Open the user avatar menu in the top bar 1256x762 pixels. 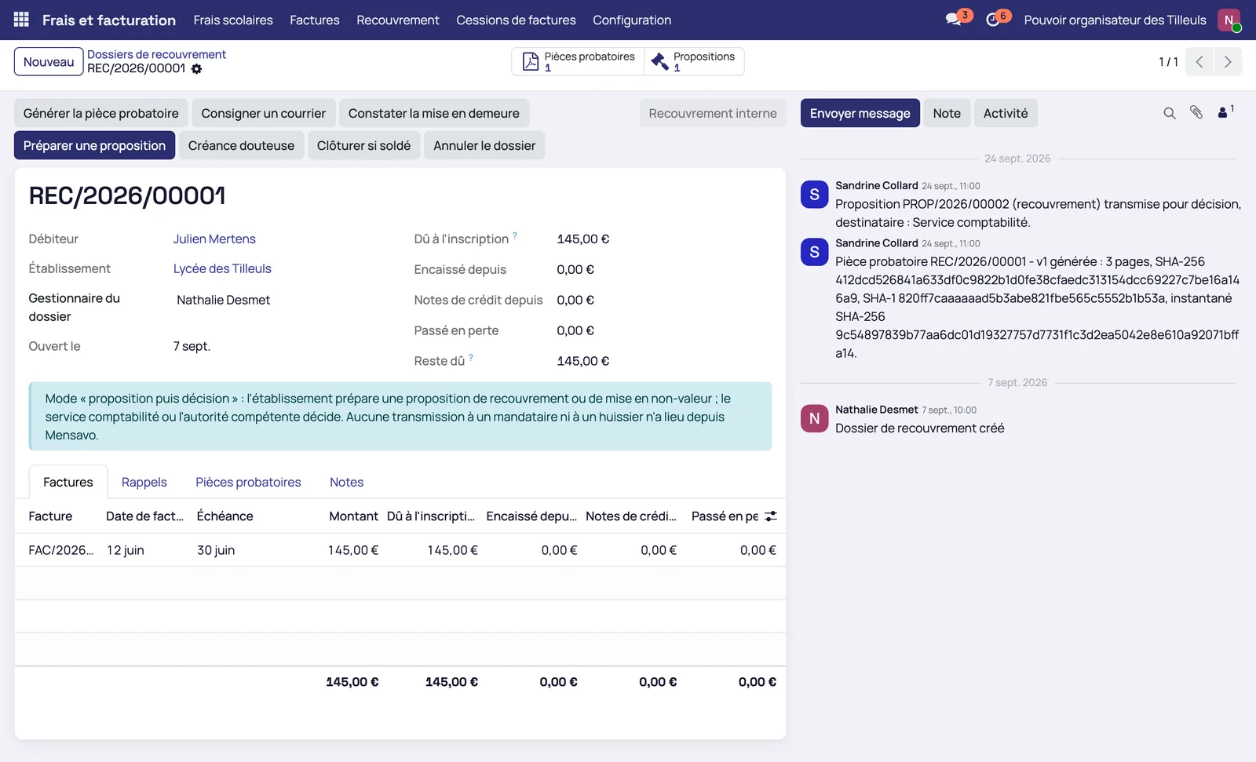(x=1229, y=20)
